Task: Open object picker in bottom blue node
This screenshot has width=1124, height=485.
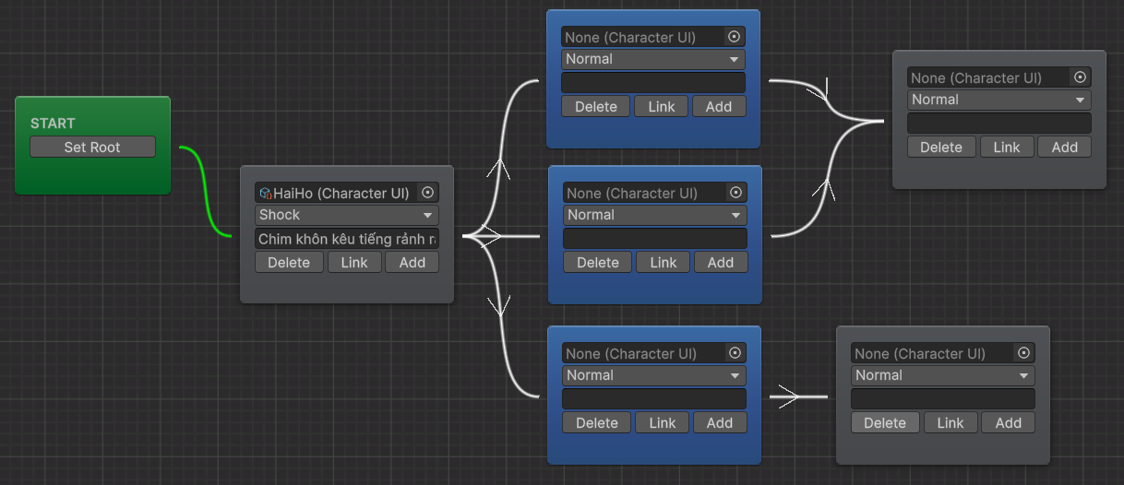Action: [735, 353]
